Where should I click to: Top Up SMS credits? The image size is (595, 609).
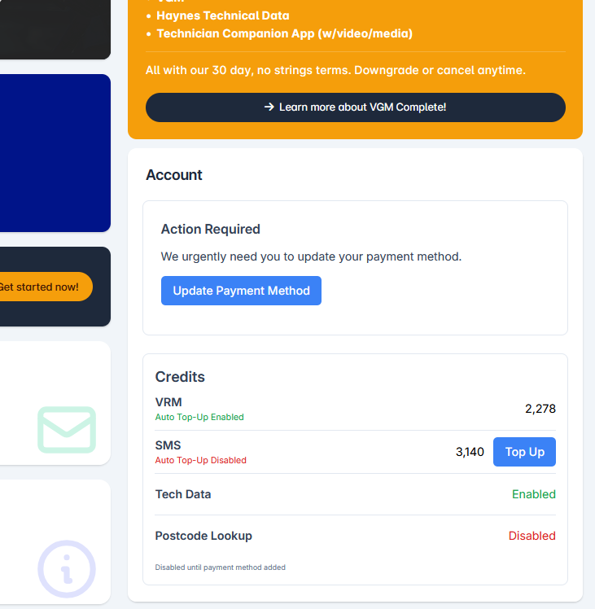tap(524, 452)
